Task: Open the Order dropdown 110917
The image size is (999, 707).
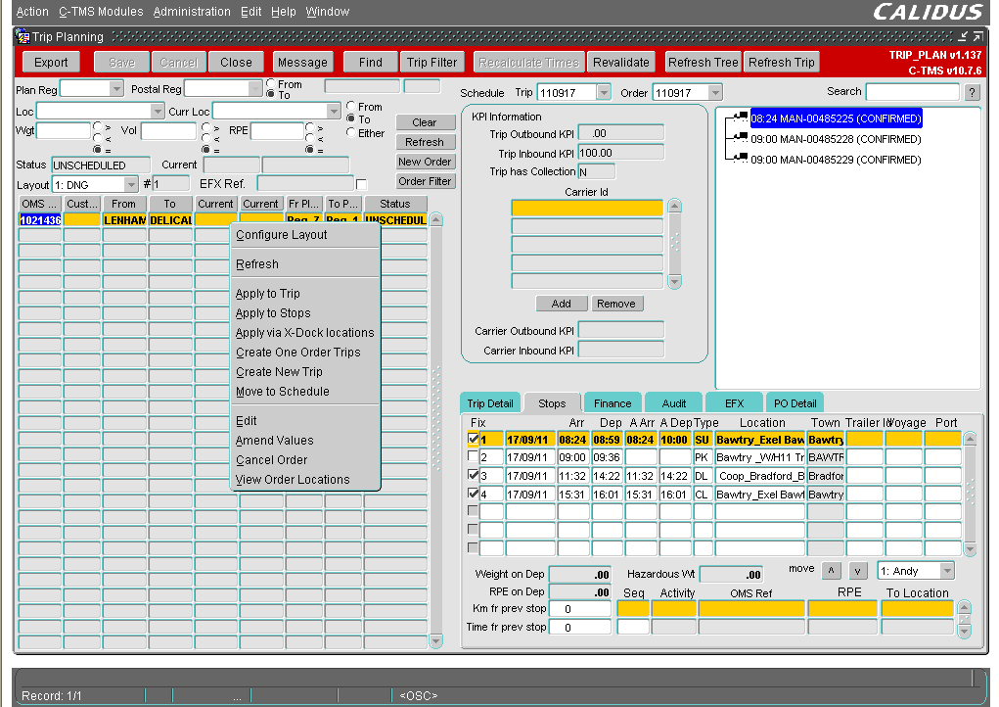Action: 715,92
